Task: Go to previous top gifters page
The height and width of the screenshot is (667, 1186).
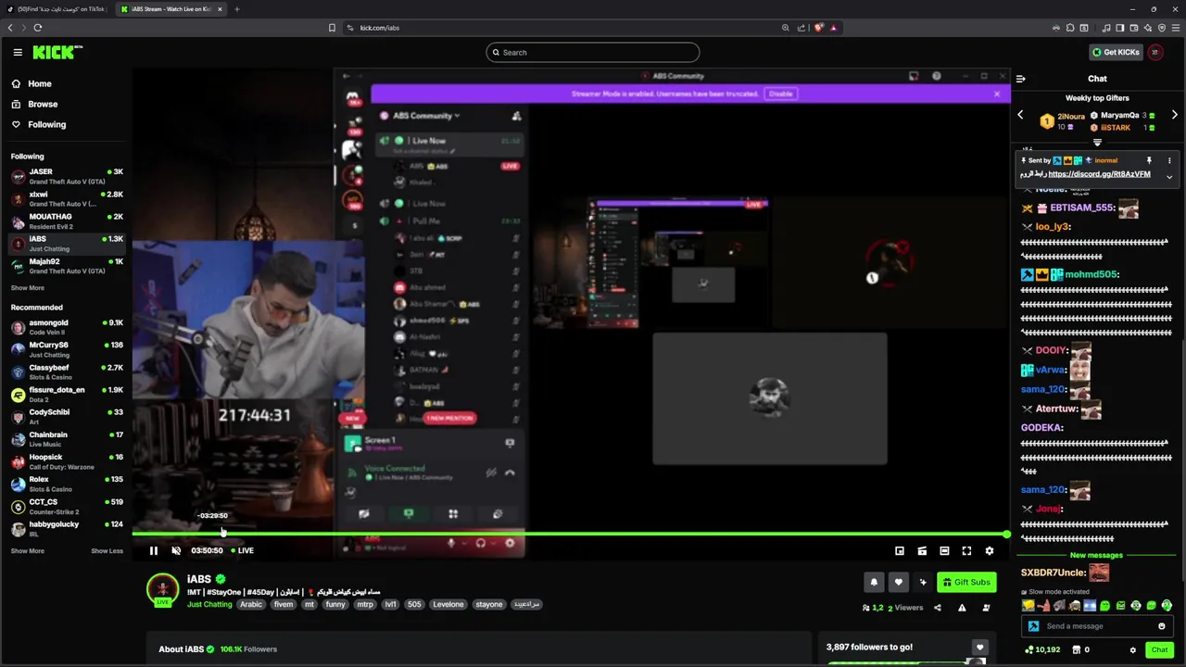Action: [x=1020, y=115]
